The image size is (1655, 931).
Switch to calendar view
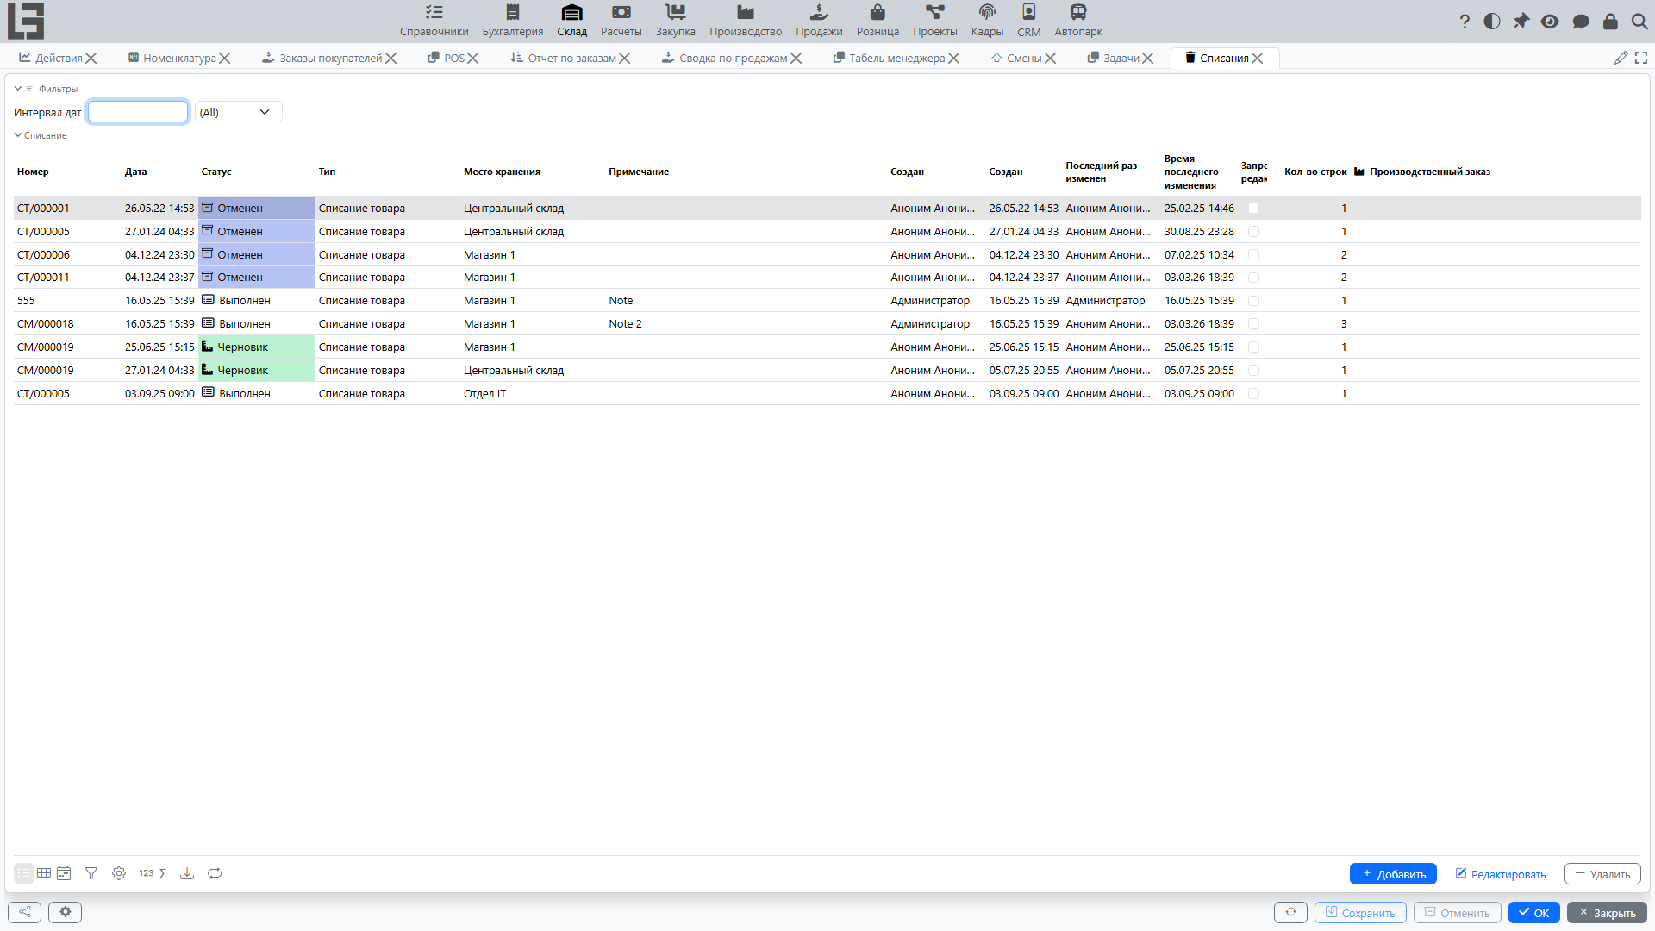point(64,873)
